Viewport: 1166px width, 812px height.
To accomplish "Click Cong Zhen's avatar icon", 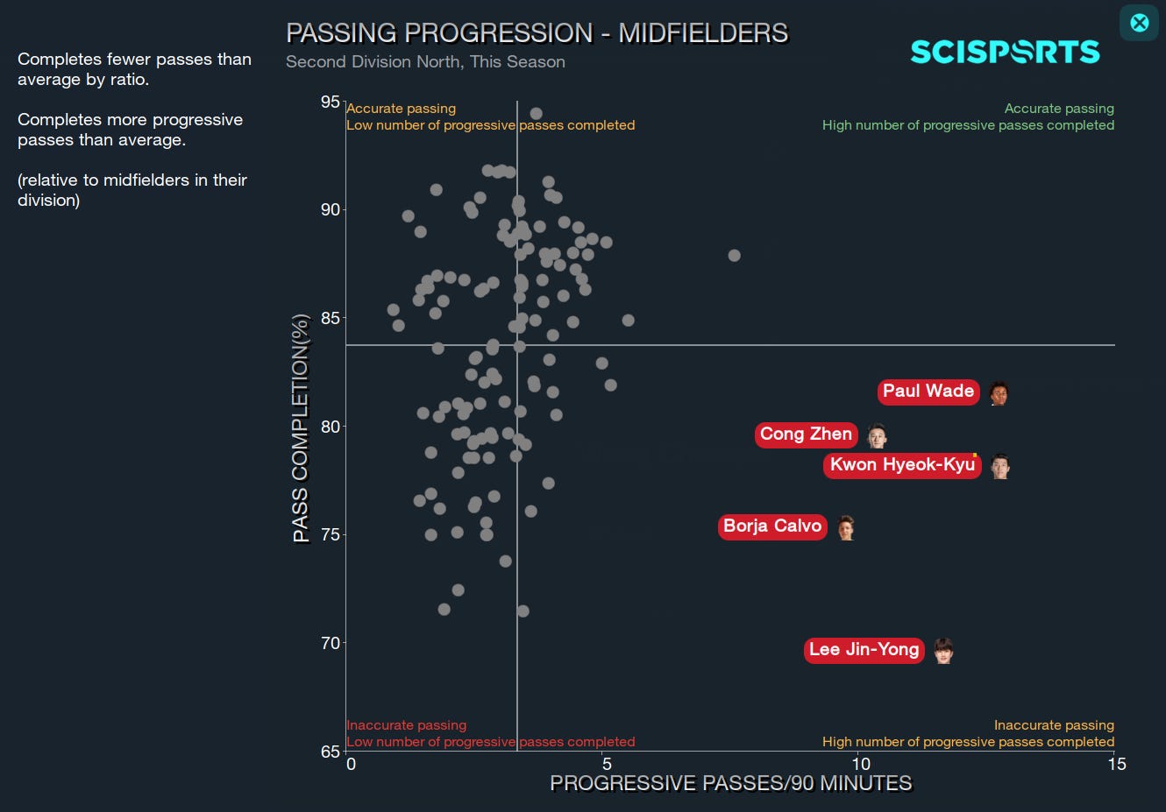I will (875, 435).
